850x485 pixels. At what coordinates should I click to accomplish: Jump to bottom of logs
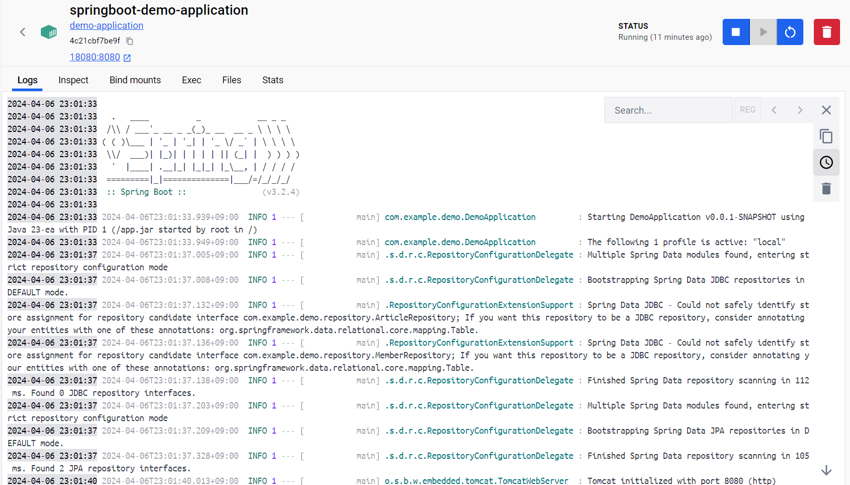(826, 470)
